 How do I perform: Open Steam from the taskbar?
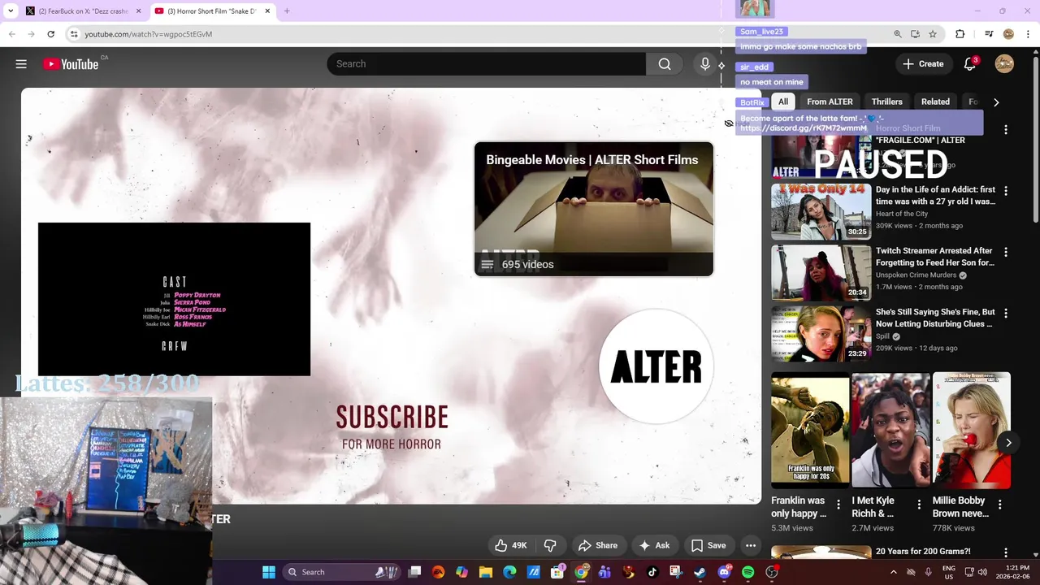click(x=700, y=572)
